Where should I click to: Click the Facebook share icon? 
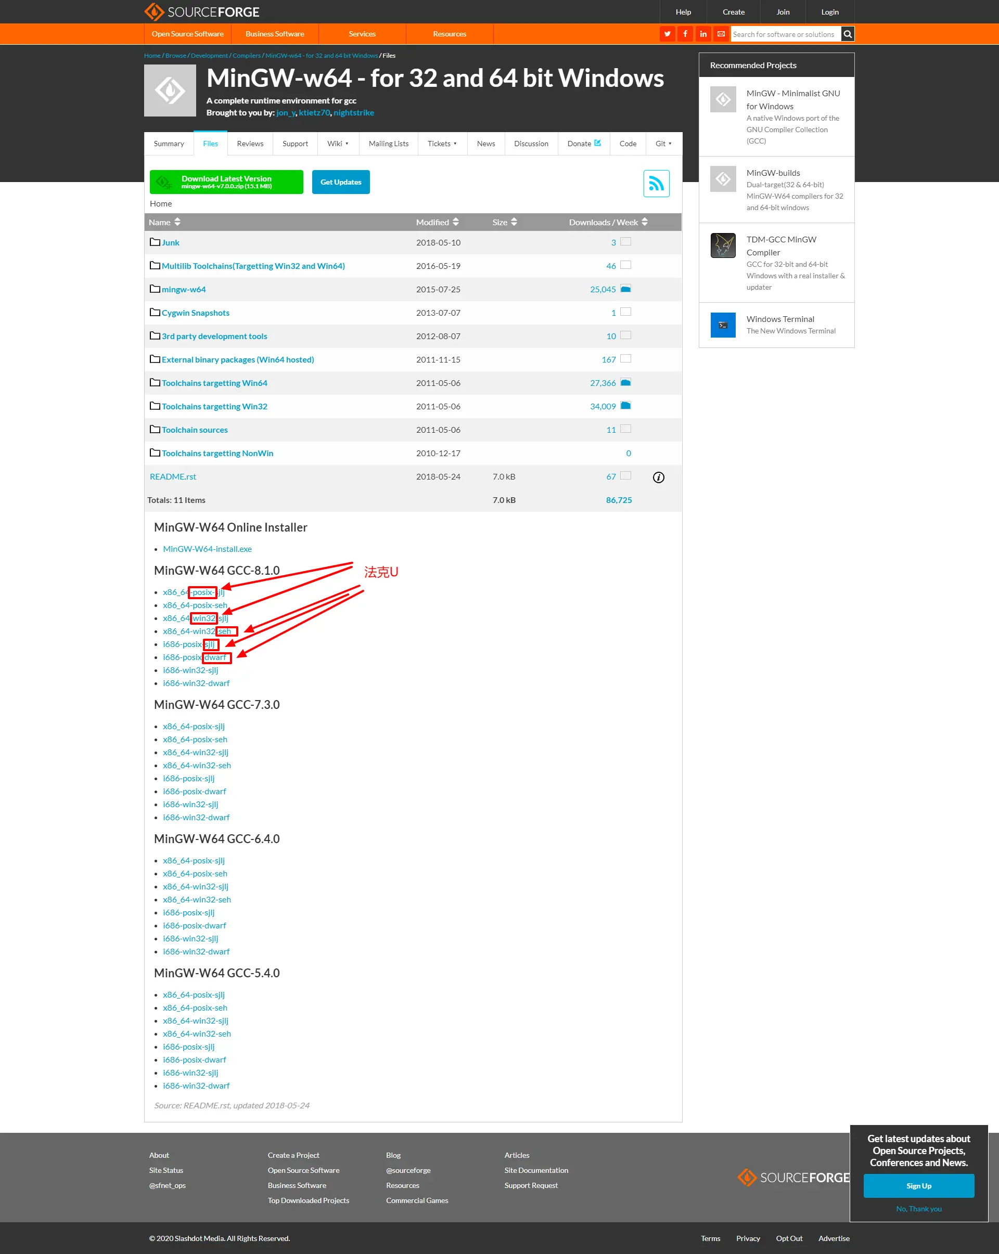(685, 34)
